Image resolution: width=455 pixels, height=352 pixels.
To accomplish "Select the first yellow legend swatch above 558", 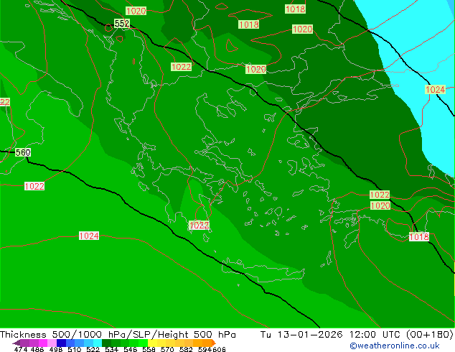I will (152, 343).
